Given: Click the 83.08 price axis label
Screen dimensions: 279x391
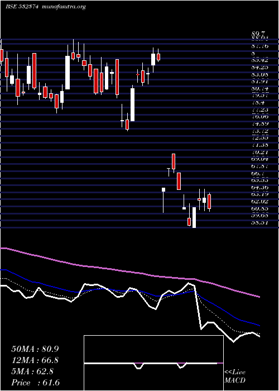Looking at the screenshot, I should 259,74.
